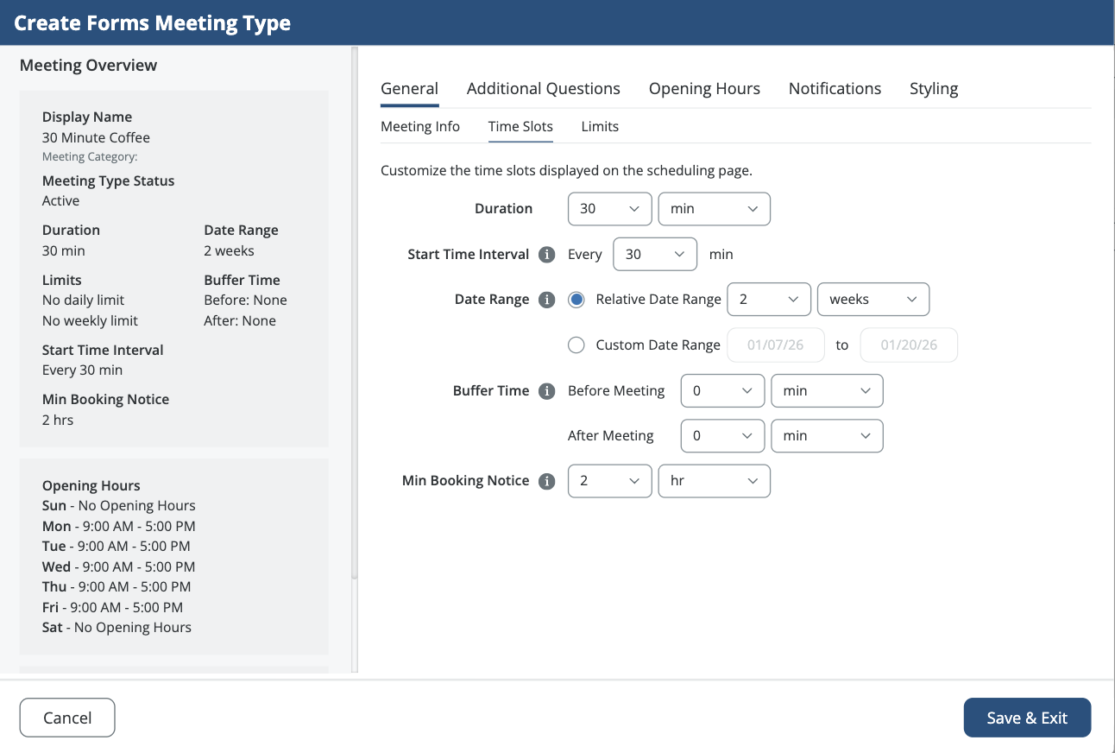
Task: Click the Save & Exit button
Action: 1027,718
